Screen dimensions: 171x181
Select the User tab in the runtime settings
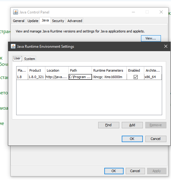click(17, 58)
